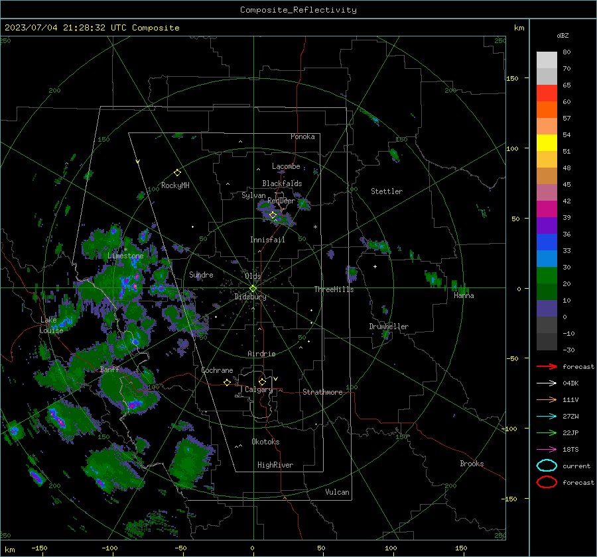Click the red 65 dBZ color swatch
The height and width of the screenshot is (557, 597).
pos(547,93)
